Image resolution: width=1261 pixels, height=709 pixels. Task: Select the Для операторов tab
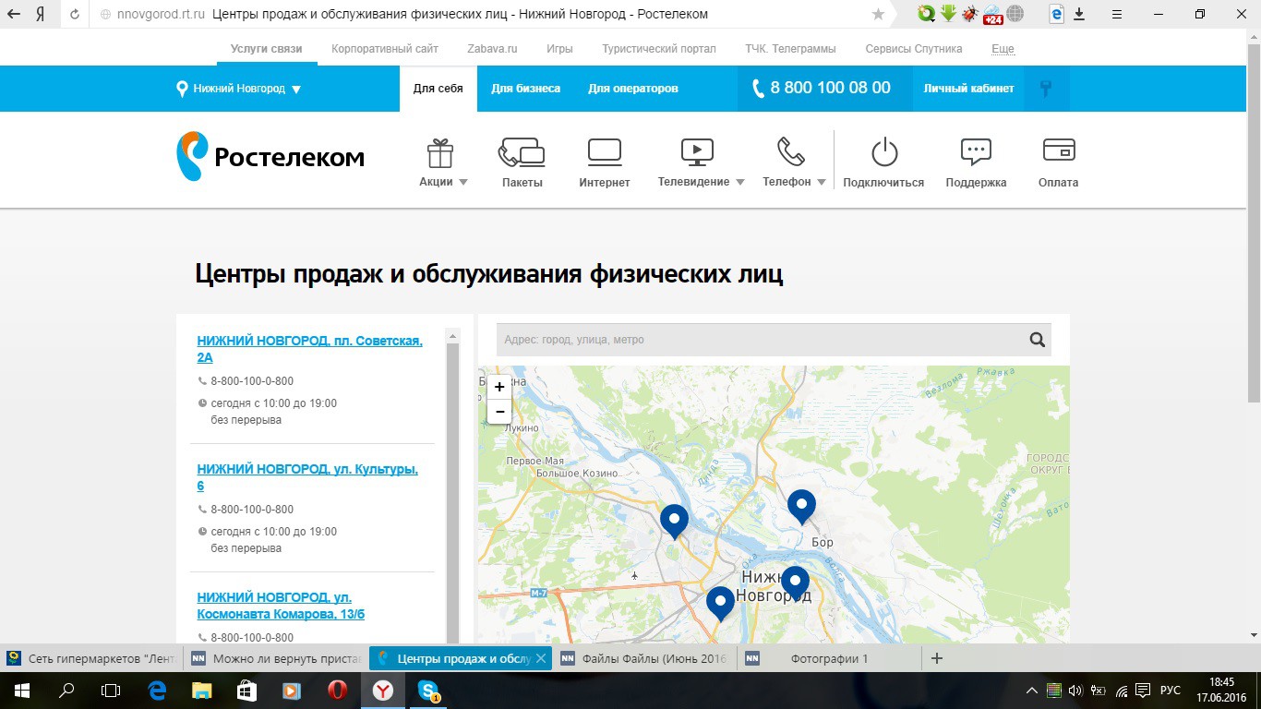coord(633,89)
